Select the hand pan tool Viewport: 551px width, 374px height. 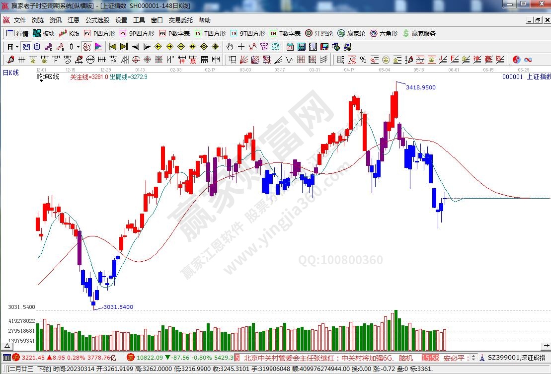click(230, 47)
